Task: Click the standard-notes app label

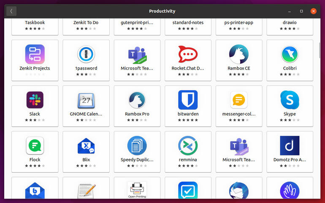Action: coord(188,23)
